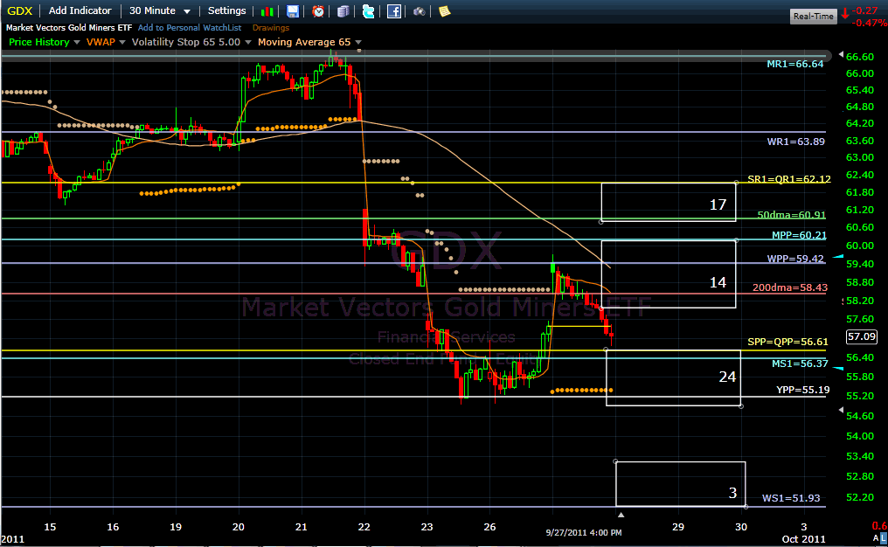Expand the Moving Average 65 dropdown arrow

click(358, 43)
